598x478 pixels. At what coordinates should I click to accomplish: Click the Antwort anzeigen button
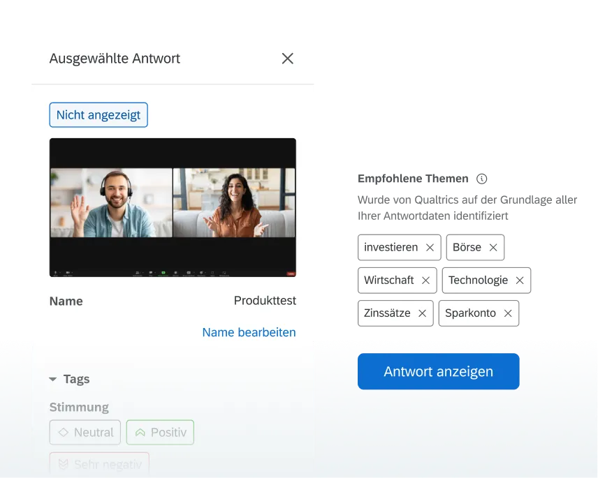[x=438, y=371]
